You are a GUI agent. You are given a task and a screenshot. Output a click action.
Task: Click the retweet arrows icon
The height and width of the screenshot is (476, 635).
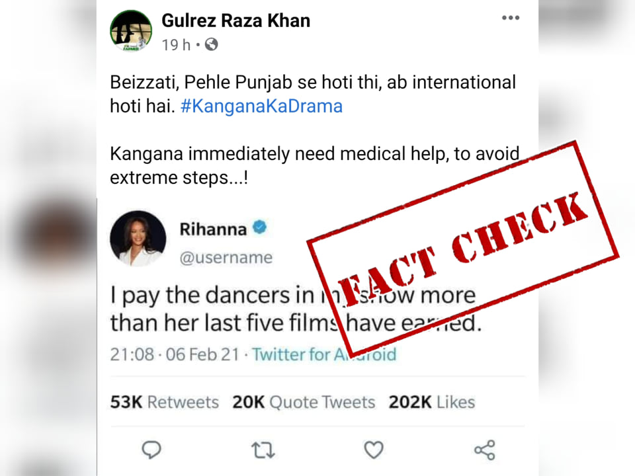[x=263, y=450]
